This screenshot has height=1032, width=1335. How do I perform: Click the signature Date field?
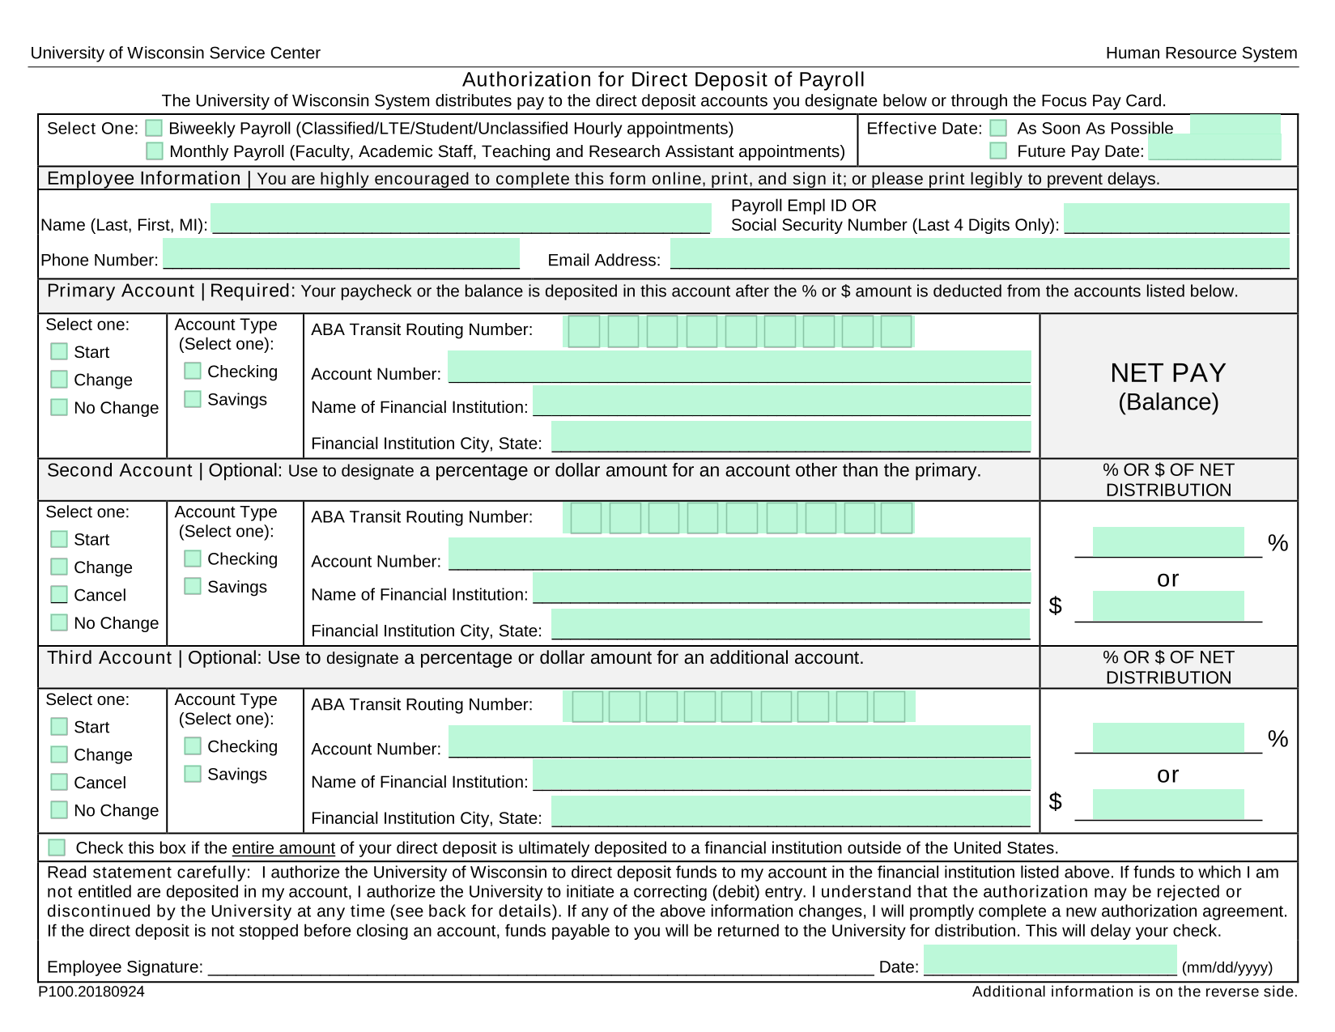tap(1050, 961)
